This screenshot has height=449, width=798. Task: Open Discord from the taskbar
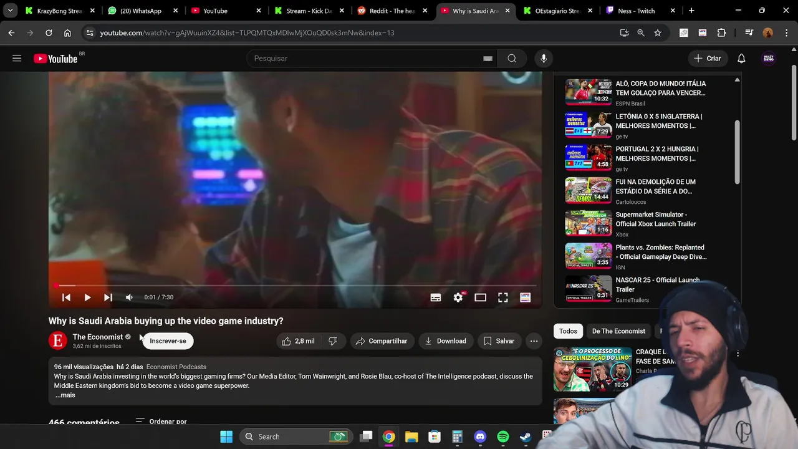click(480, 437)
